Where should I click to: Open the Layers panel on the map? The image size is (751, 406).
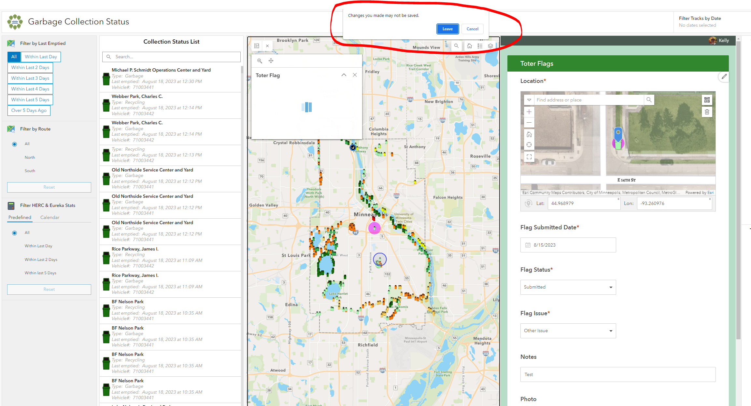490,46
